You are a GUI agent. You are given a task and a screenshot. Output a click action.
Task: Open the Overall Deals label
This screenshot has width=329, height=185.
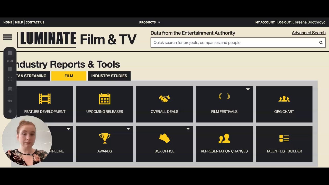(x=164, y=112)
